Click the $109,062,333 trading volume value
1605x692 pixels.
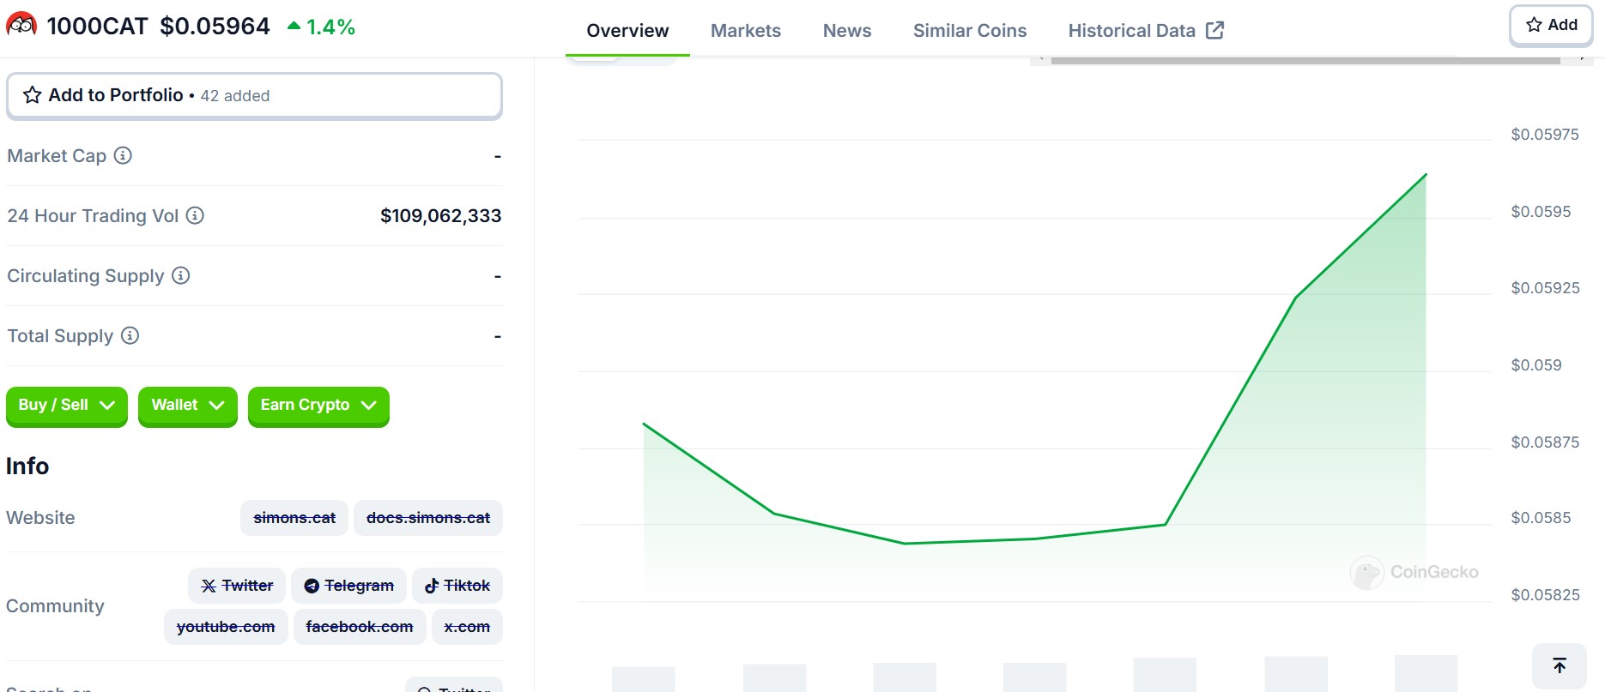point(440,216)
